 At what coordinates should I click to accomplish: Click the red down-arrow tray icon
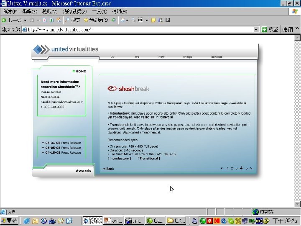pos(209,221)
